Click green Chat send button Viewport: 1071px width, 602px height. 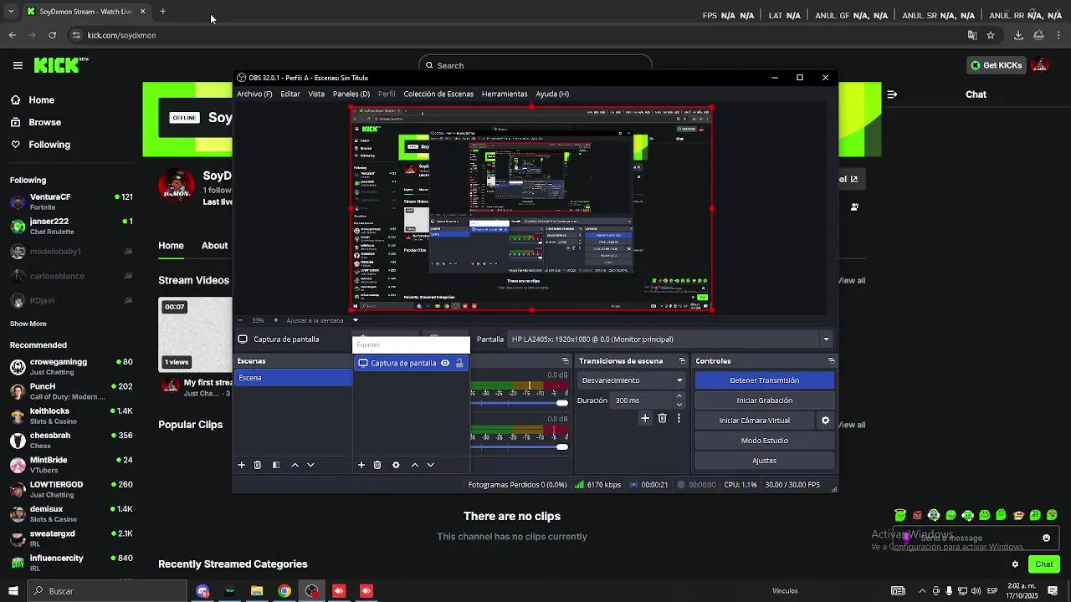1044,564
